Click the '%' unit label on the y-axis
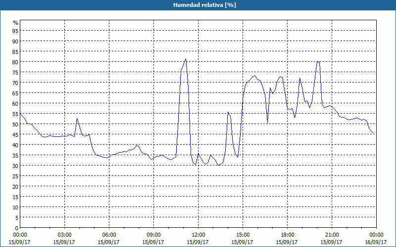The image size is (396, 247). click(x=16, y=23)
